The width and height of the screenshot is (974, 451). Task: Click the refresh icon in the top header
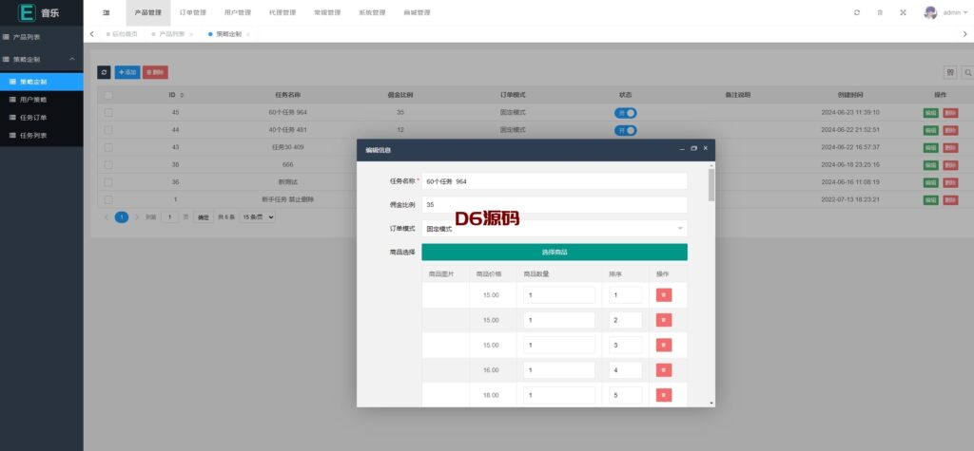coord(857,12)
